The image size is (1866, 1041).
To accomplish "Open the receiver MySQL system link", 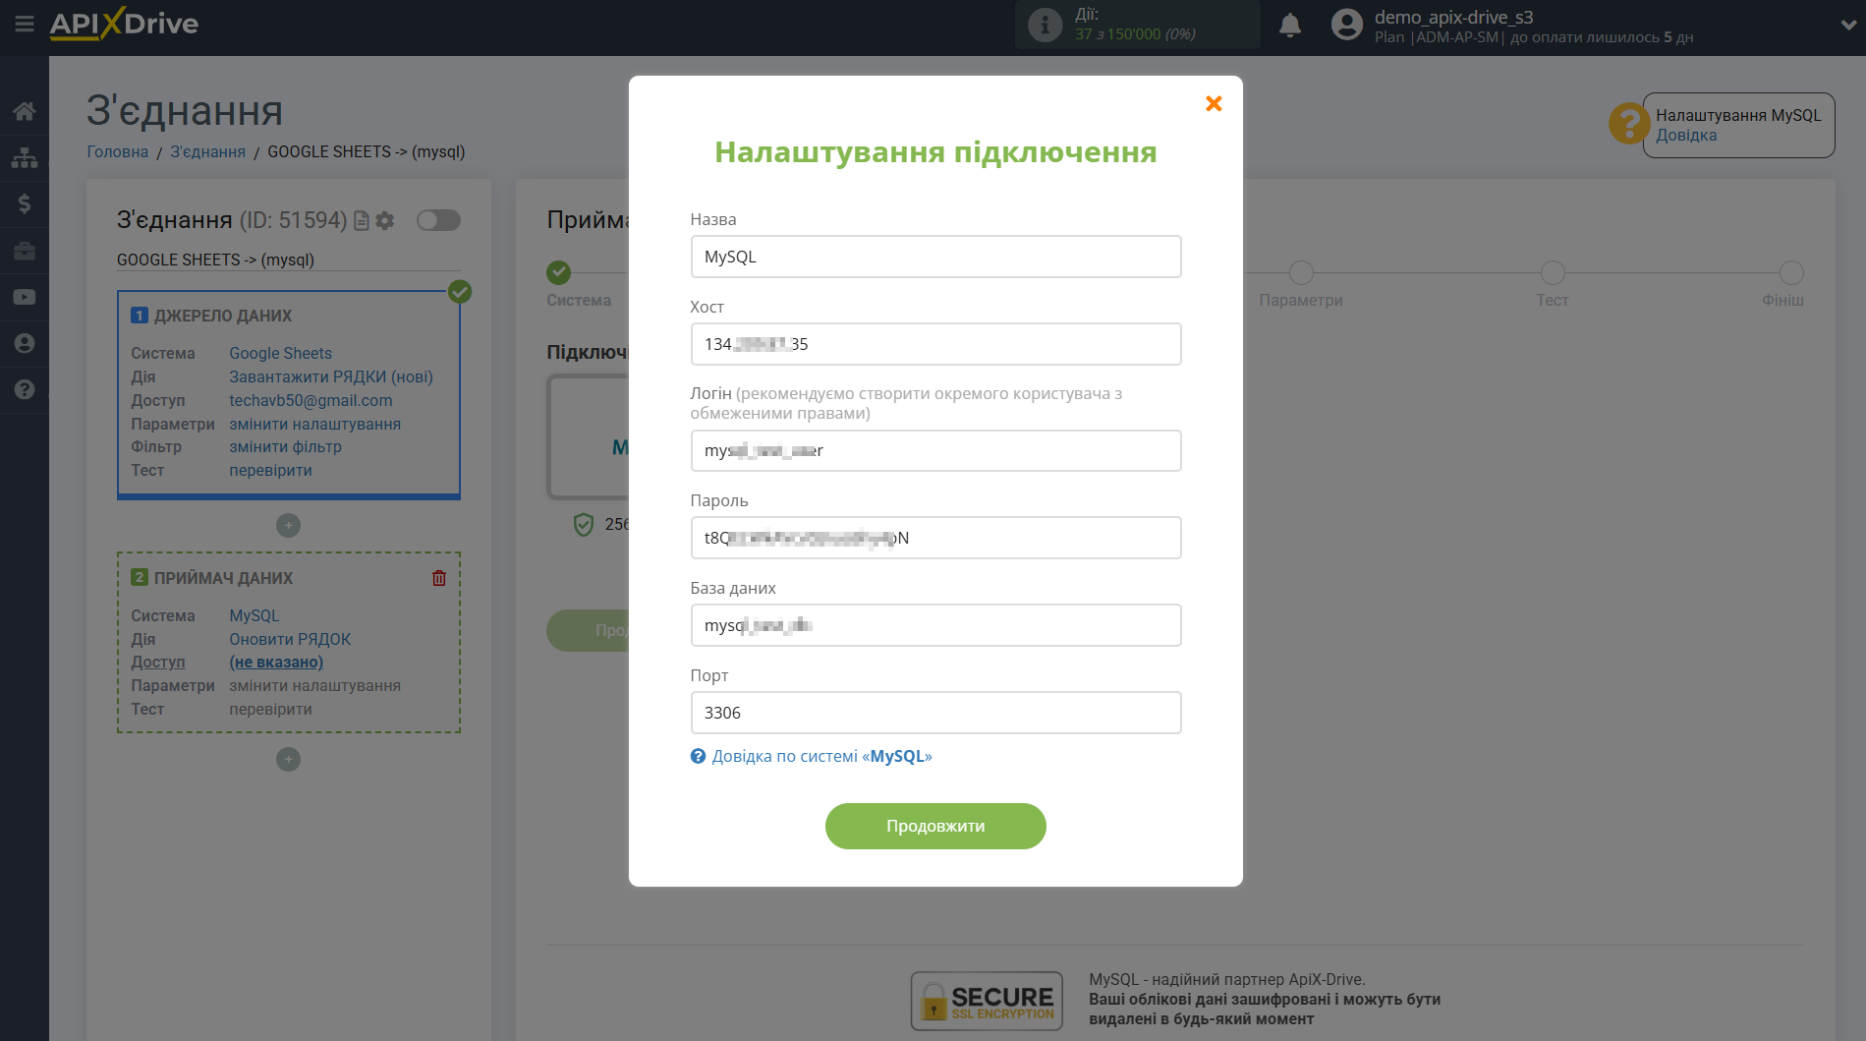I will (x=254, y=615).
